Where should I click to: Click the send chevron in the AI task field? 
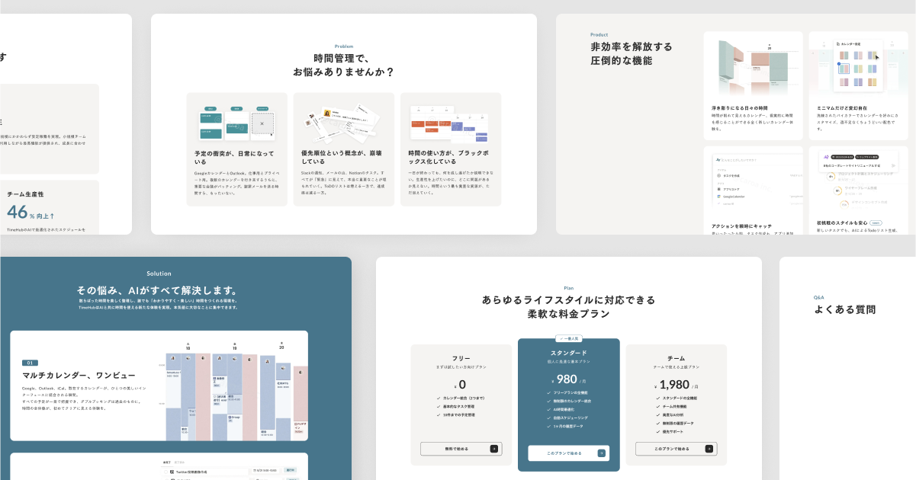[893, 165]
